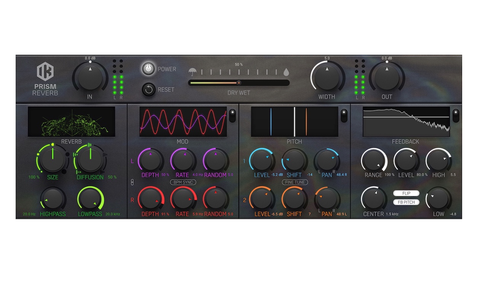480x288 pixels.
Task: Click the feedback HIGH knob
Action: click(438, 160)
